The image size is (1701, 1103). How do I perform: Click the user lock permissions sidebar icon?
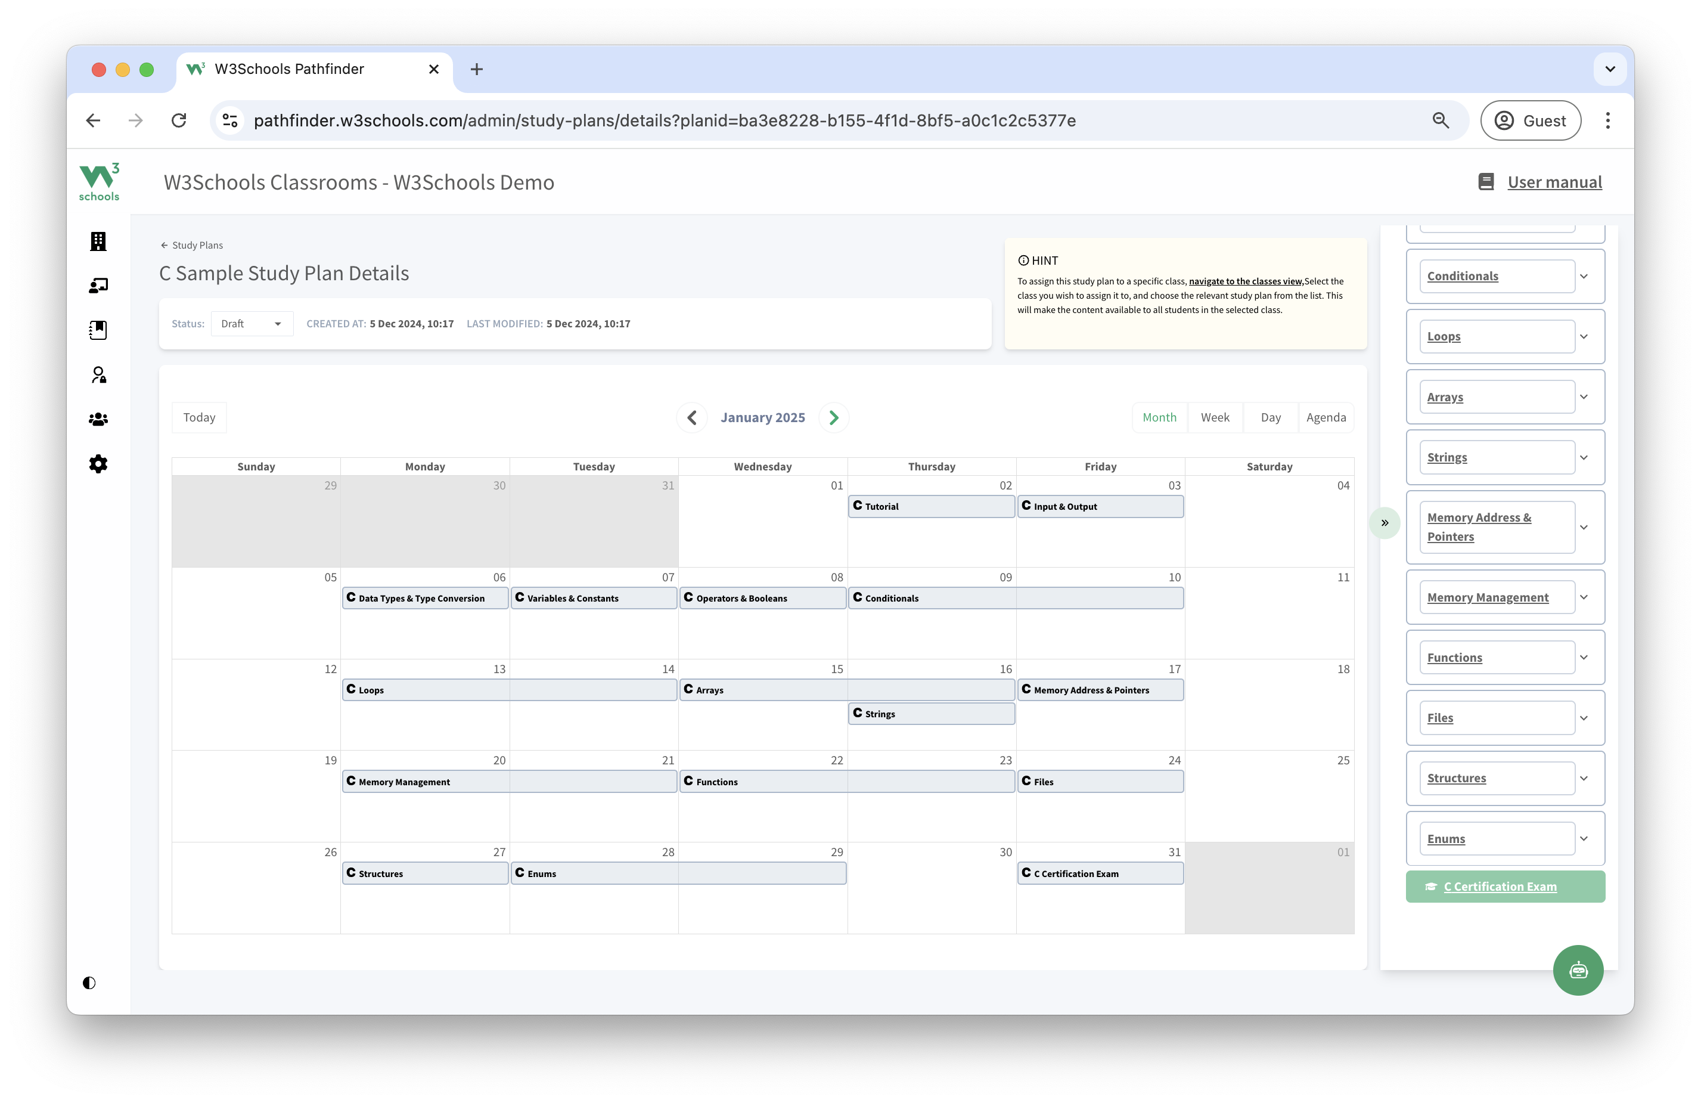point(98,375)
